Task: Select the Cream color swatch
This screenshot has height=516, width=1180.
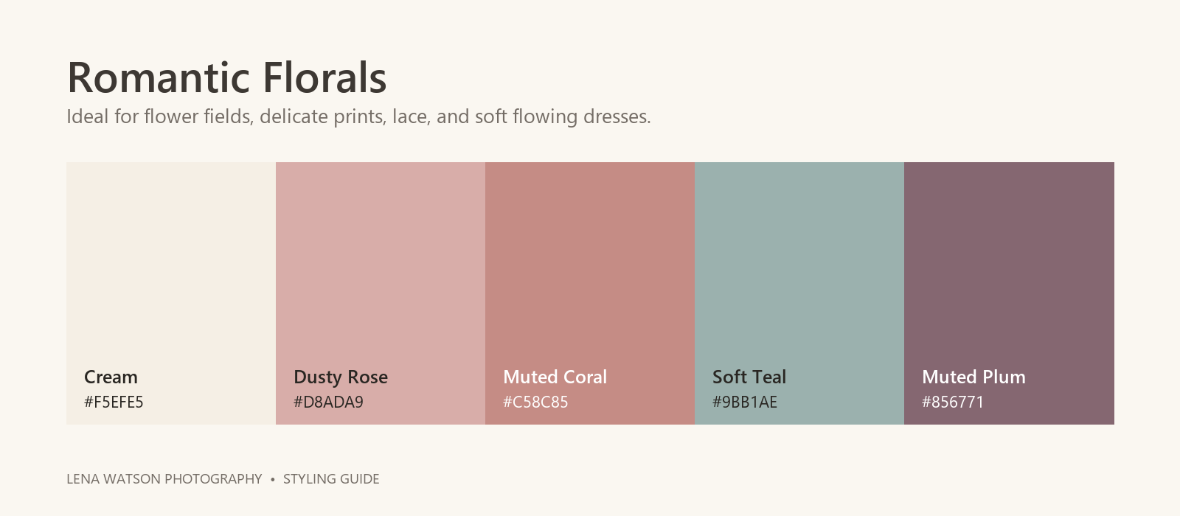Action: tap(171, 293)
